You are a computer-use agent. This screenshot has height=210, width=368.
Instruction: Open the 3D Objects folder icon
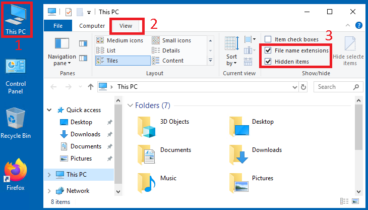[148, 127]
